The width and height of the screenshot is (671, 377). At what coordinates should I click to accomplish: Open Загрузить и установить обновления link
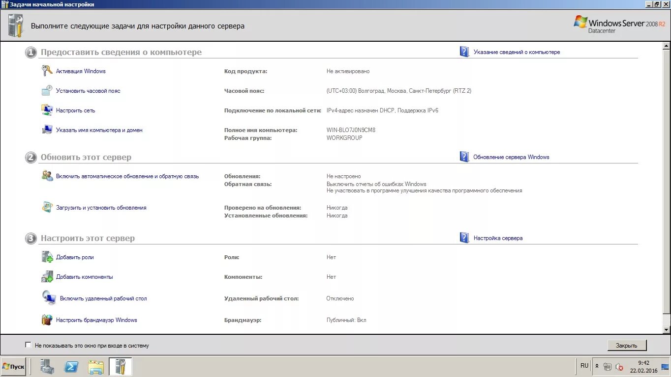pyautogui.click(x=101, y=208)
